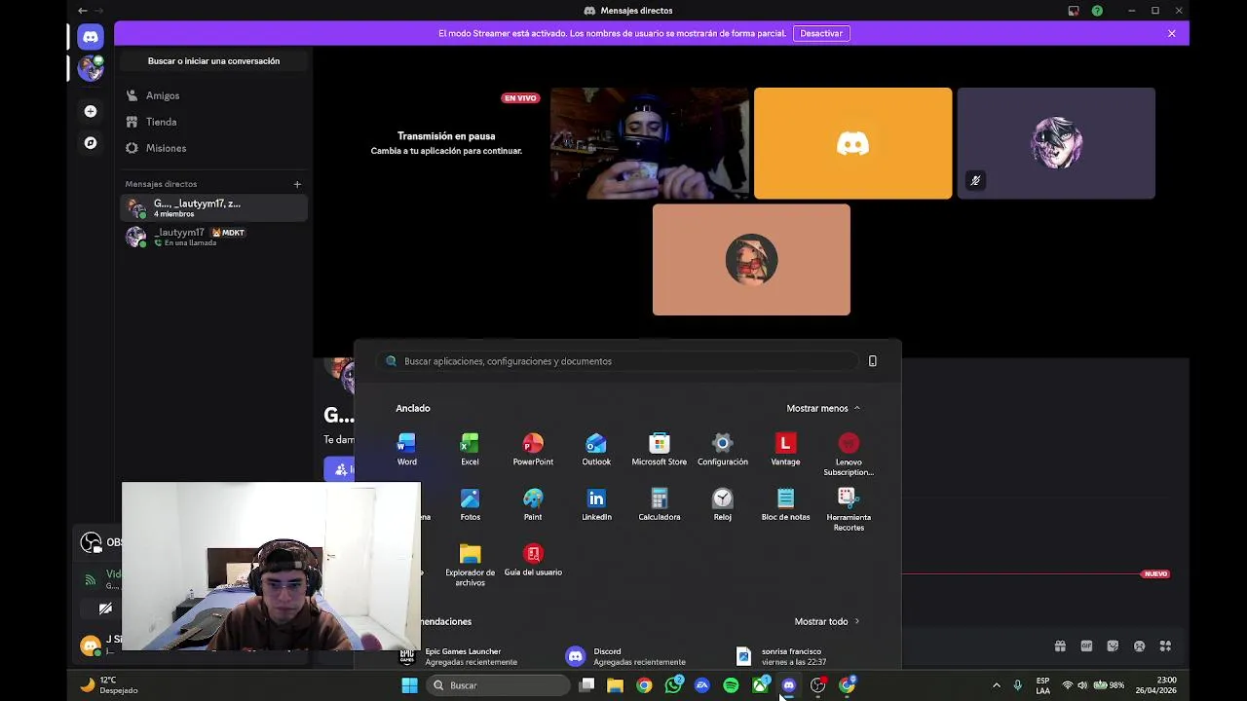Viewport: 1247px width, 701px height.
Task: Open GIF picker in chat bar
Action: [1086, 646]
